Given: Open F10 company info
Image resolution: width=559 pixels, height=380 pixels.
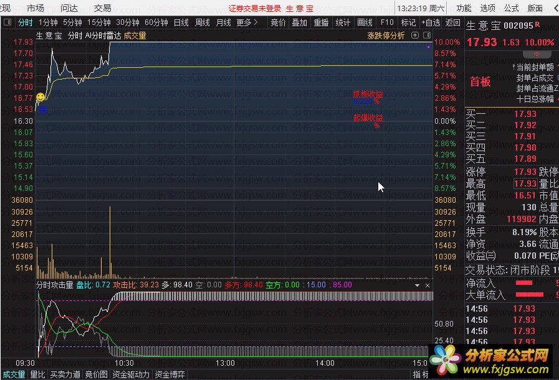Looking at the screenshot, I should [x=387, y=23].
